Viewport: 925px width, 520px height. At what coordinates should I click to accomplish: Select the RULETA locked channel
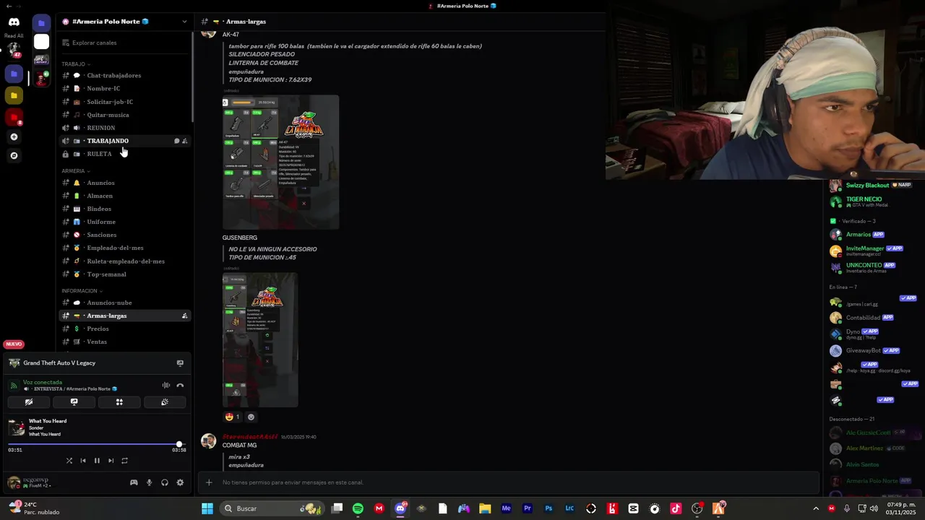(x=124, y=154)
